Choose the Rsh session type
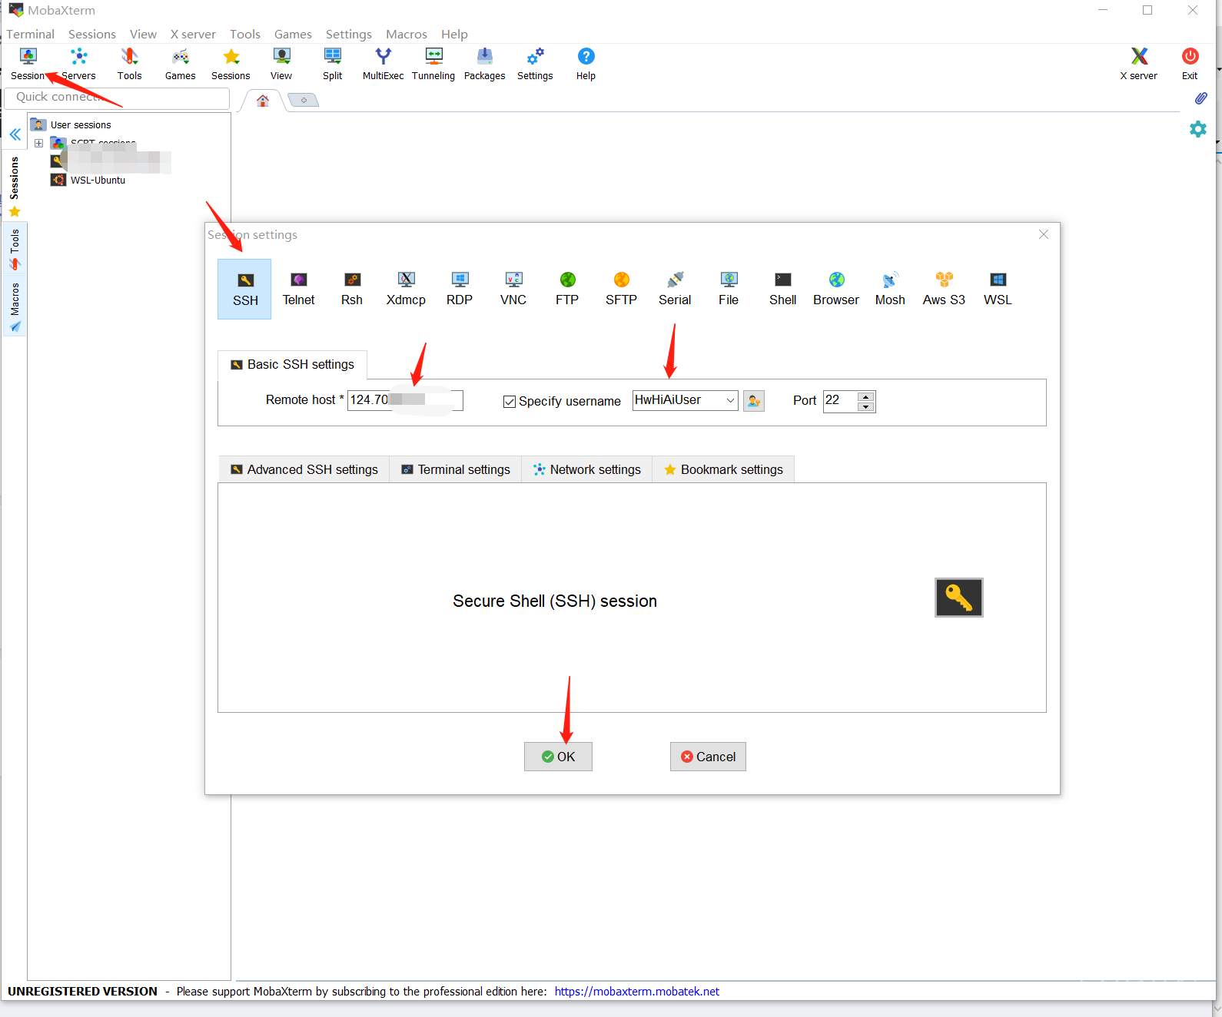The image size is (1222, 1017). click(x=352, y=289)
